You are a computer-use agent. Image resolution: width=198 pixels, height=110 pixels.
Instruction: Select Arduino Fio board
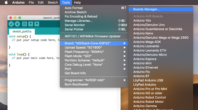(161, 72)
